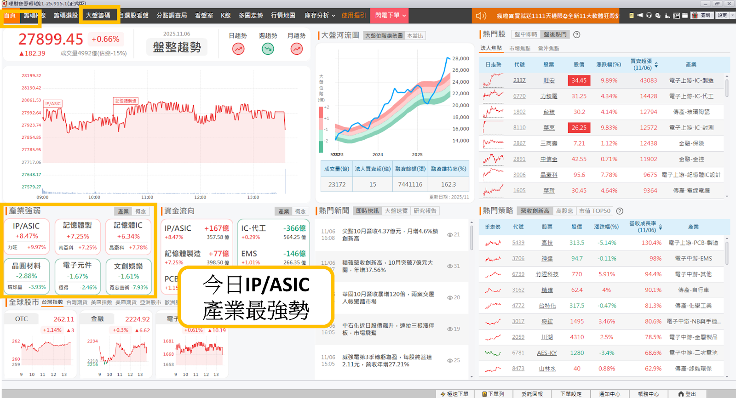Click the white window icon in top toolbar
Viewport: 736px width, 398px height.
tap(685, 16)
